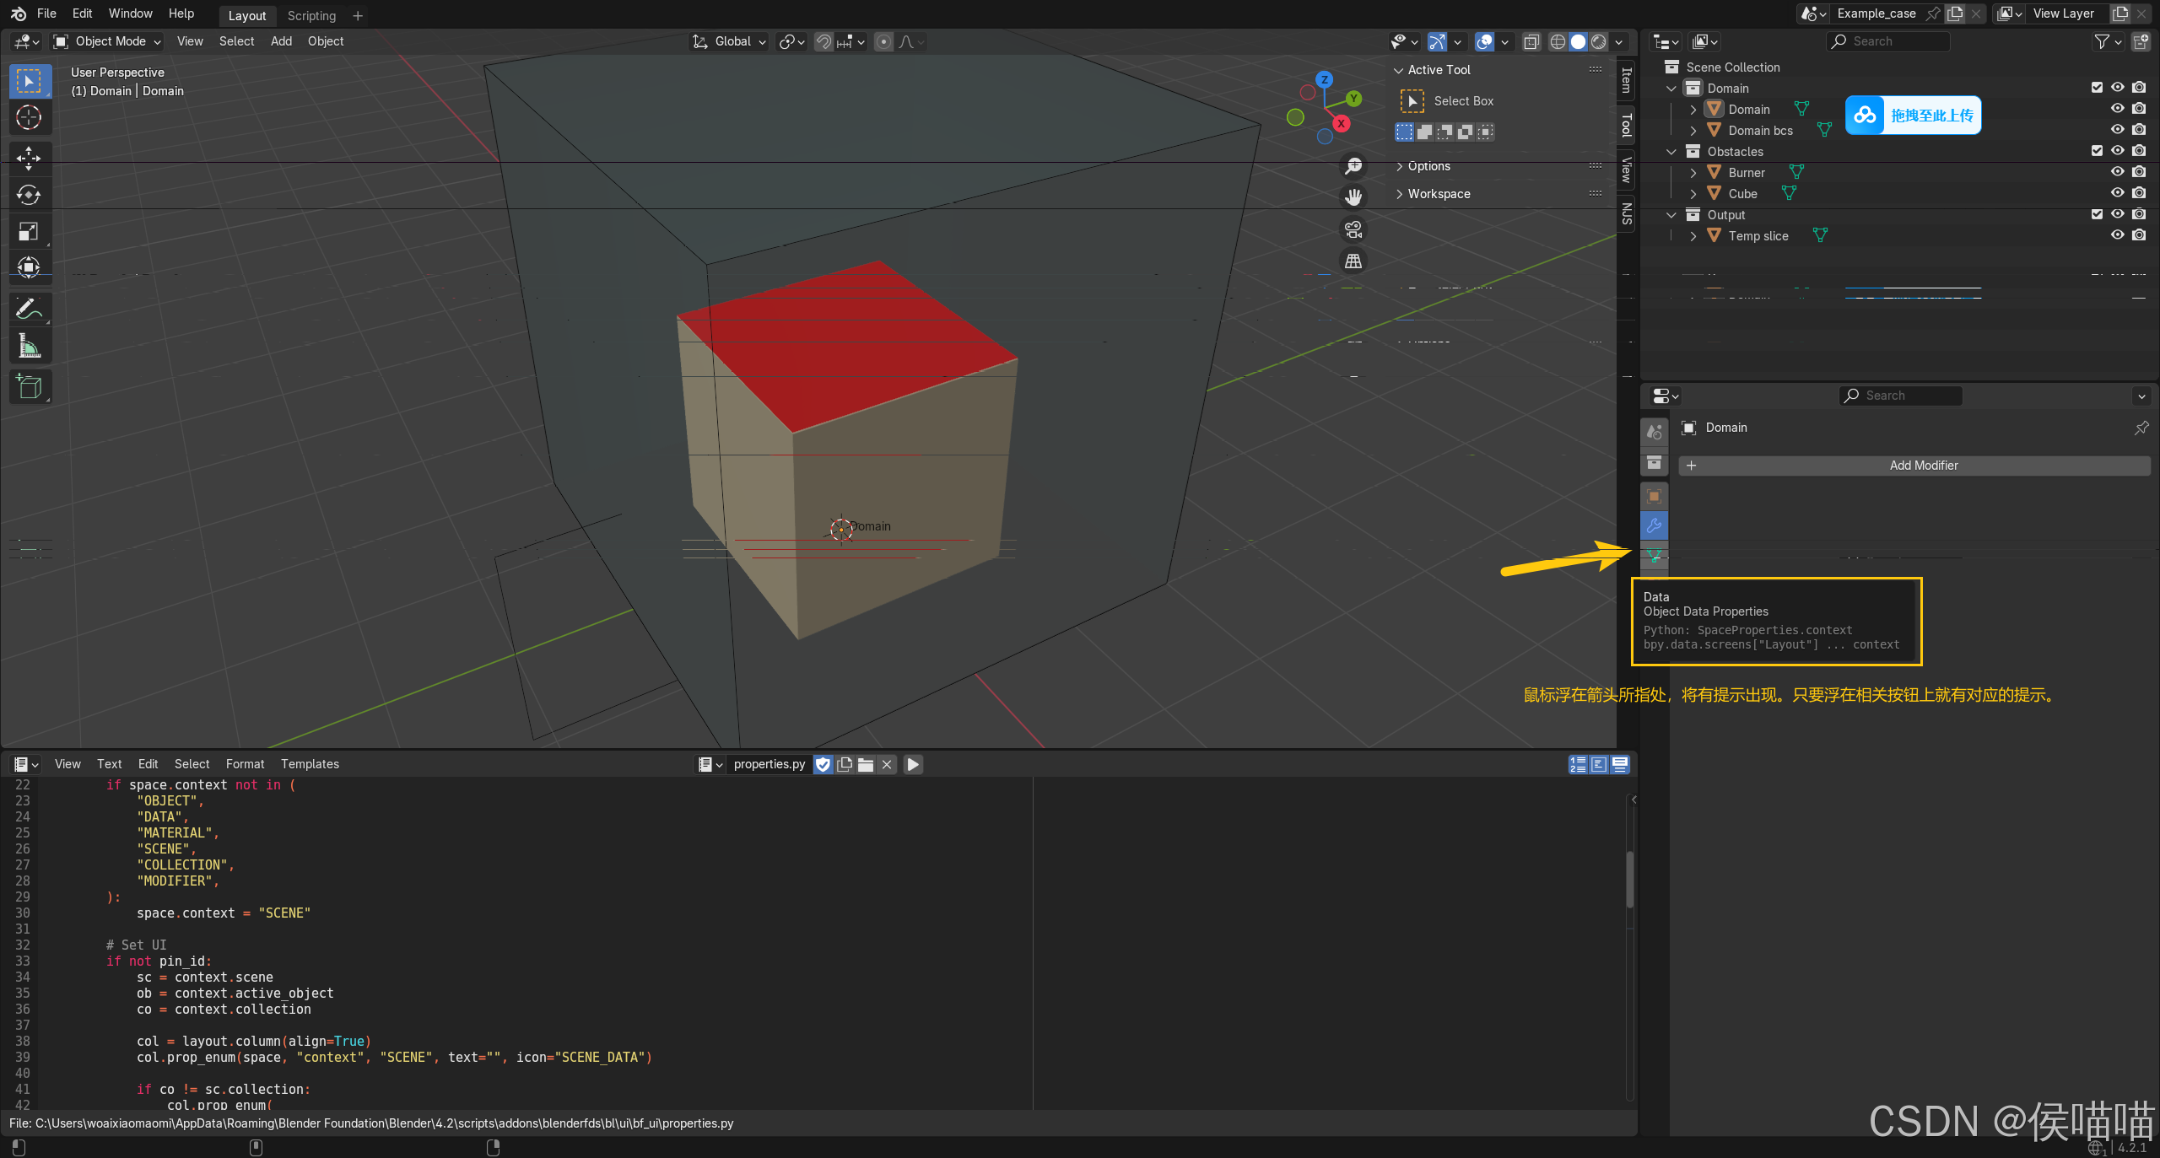Screen dimensions: 2160x1158
Task: Toggle visibility of Burner object
Action: point(2119,171)
